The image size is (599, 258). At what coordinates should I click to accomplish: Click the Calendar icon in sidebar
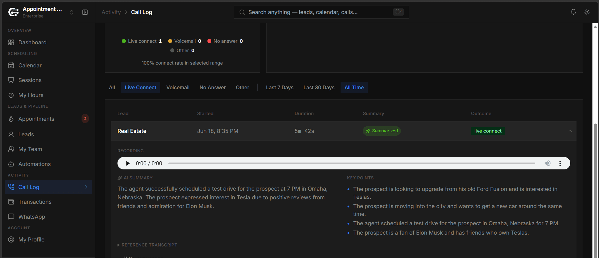11,65
